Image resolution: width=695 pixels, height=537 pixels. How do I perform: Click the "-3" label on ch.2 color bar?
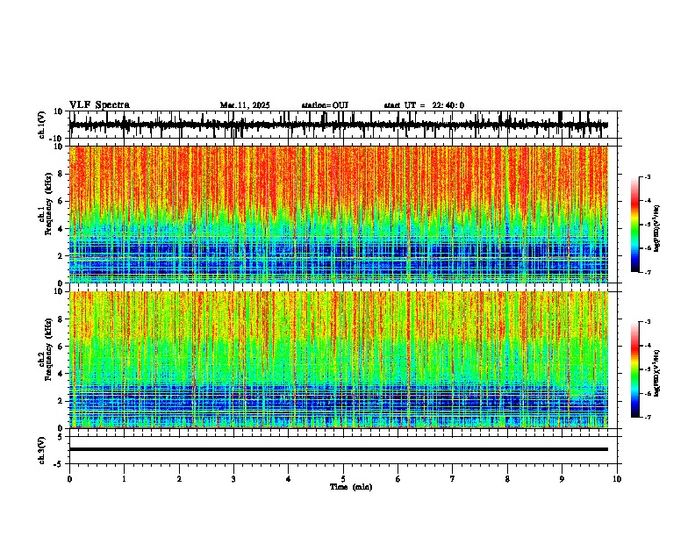click(647, 322)
